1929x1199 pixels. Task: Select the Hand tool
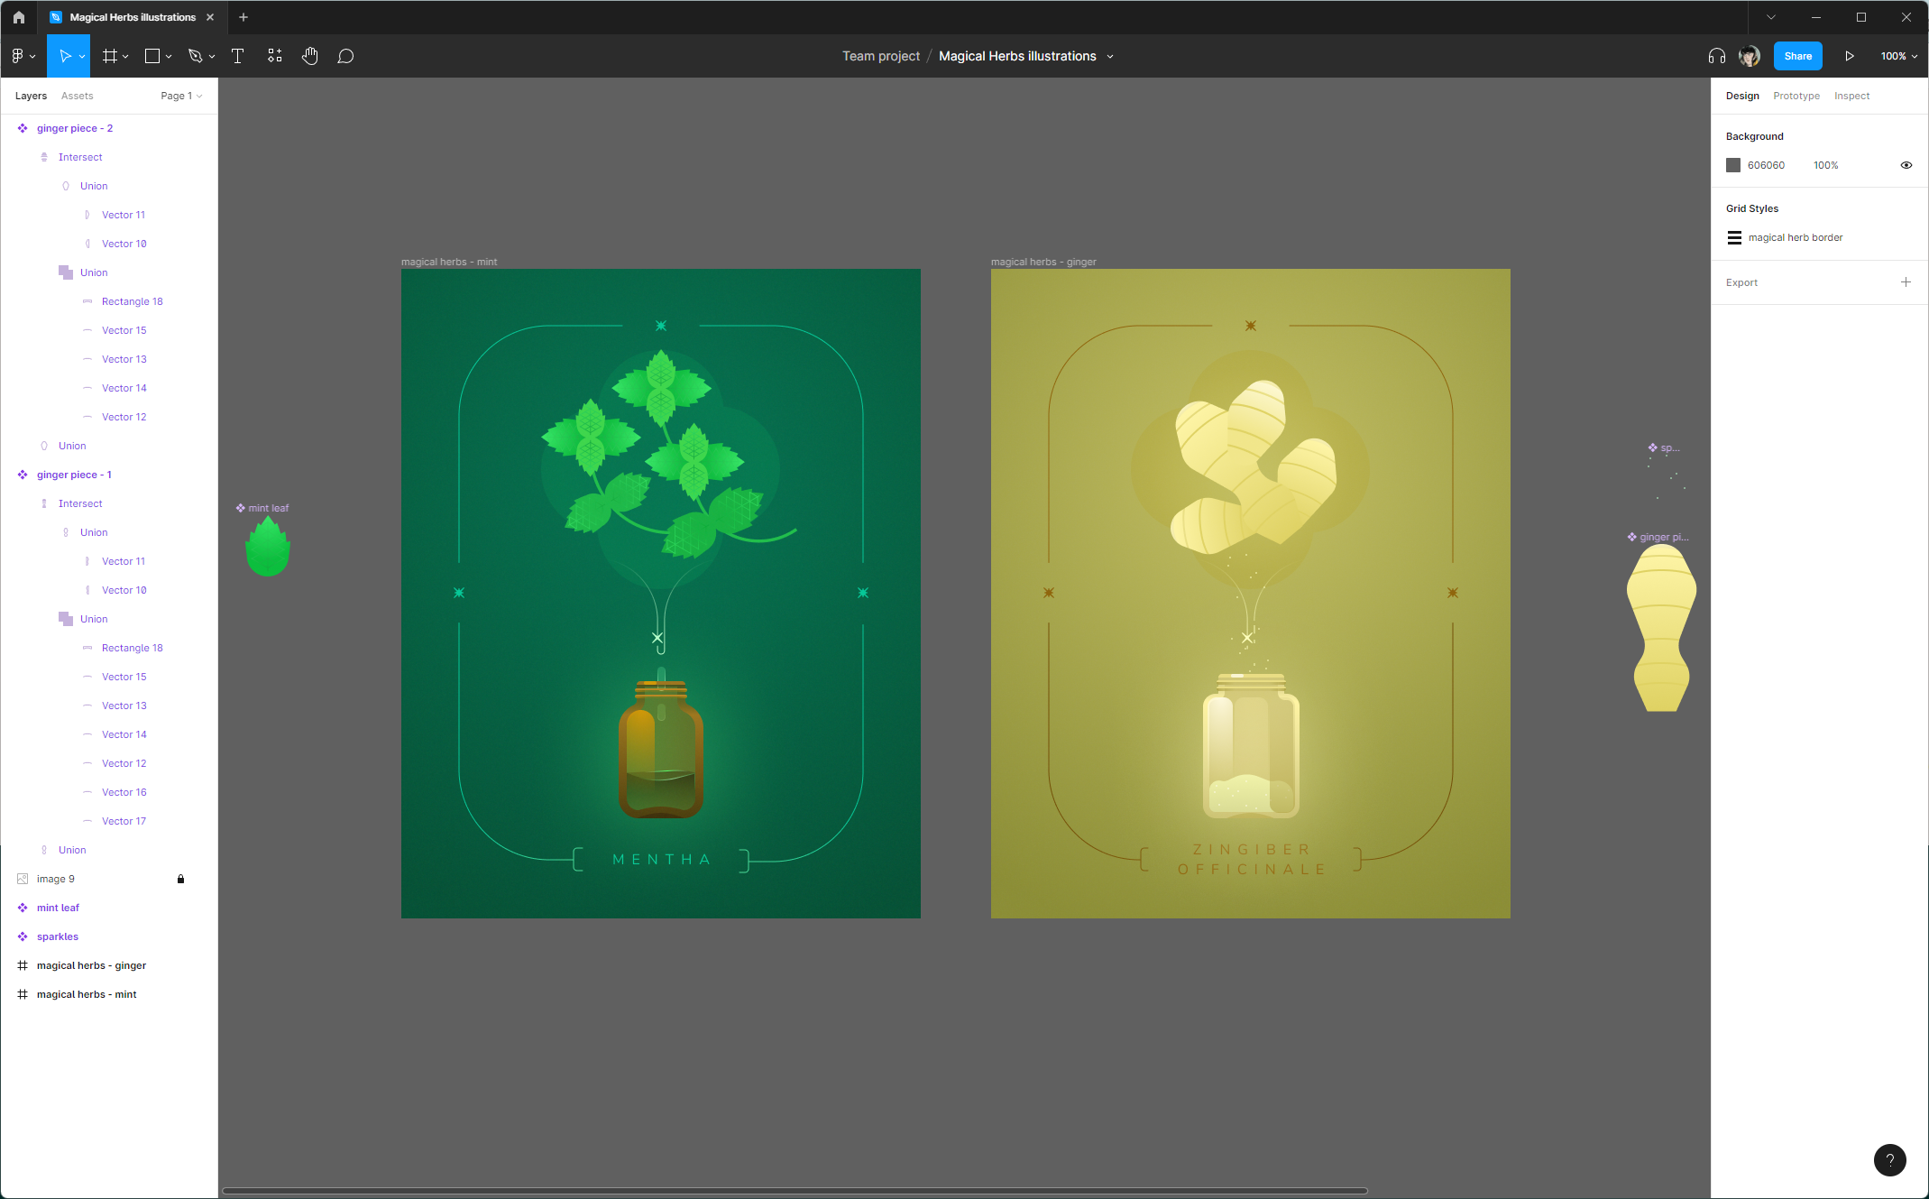pyautogui.click(x=310, y=56)
